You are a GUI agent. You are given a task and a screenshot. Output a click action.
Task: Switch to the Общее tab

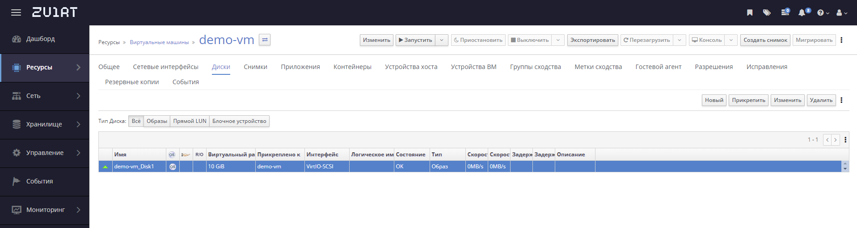point(109,67)
